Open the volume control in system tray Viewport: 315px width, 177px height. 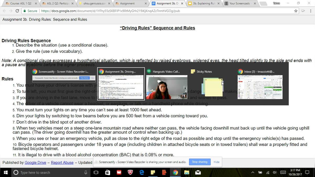tap(275, 172)
